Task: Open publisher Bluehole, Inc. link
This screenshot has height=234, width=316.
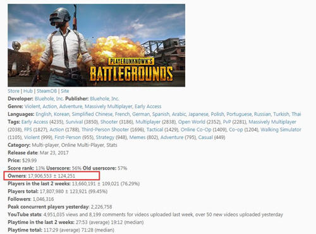Action: 104,99
